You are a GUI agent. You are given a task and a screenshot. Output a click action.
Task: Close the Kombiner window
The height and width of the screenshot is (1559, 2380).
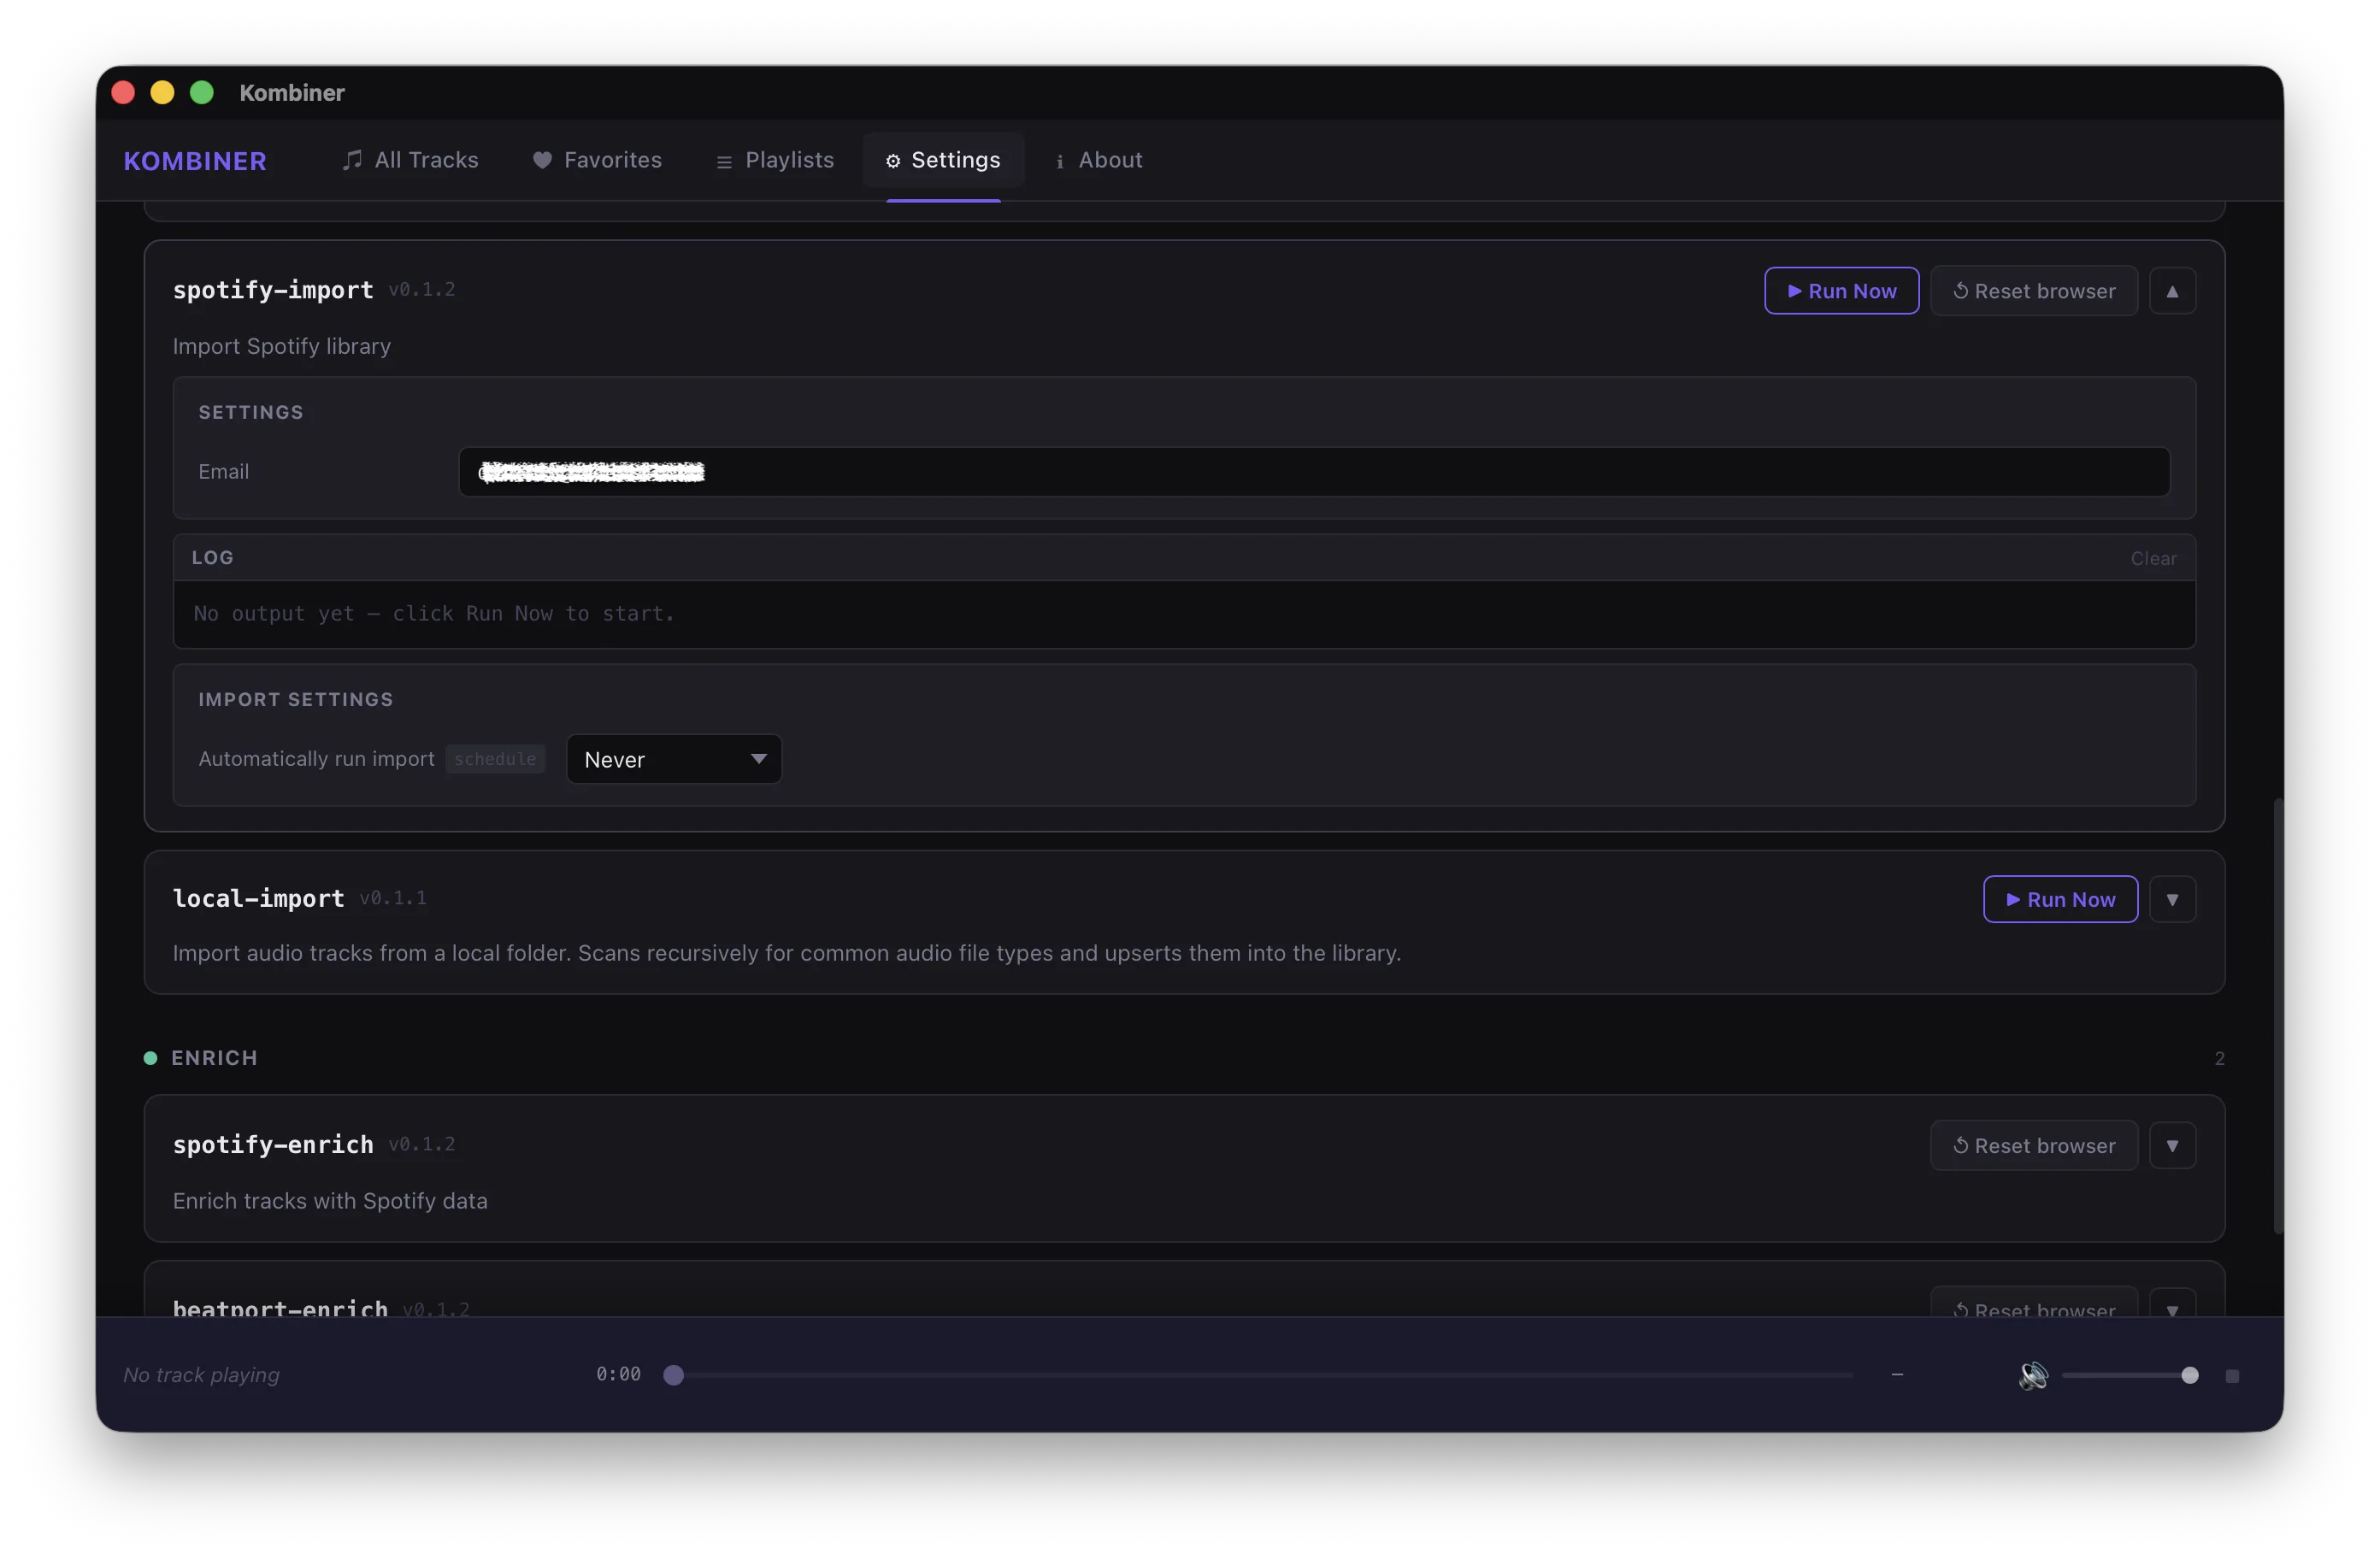pyautogui.click(x=123, y=93)
